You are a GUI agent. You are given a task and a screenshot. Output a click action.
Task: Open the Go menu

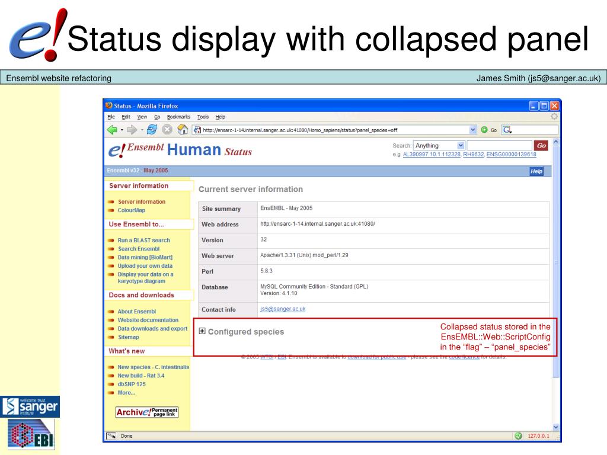[x=157, y=117]
